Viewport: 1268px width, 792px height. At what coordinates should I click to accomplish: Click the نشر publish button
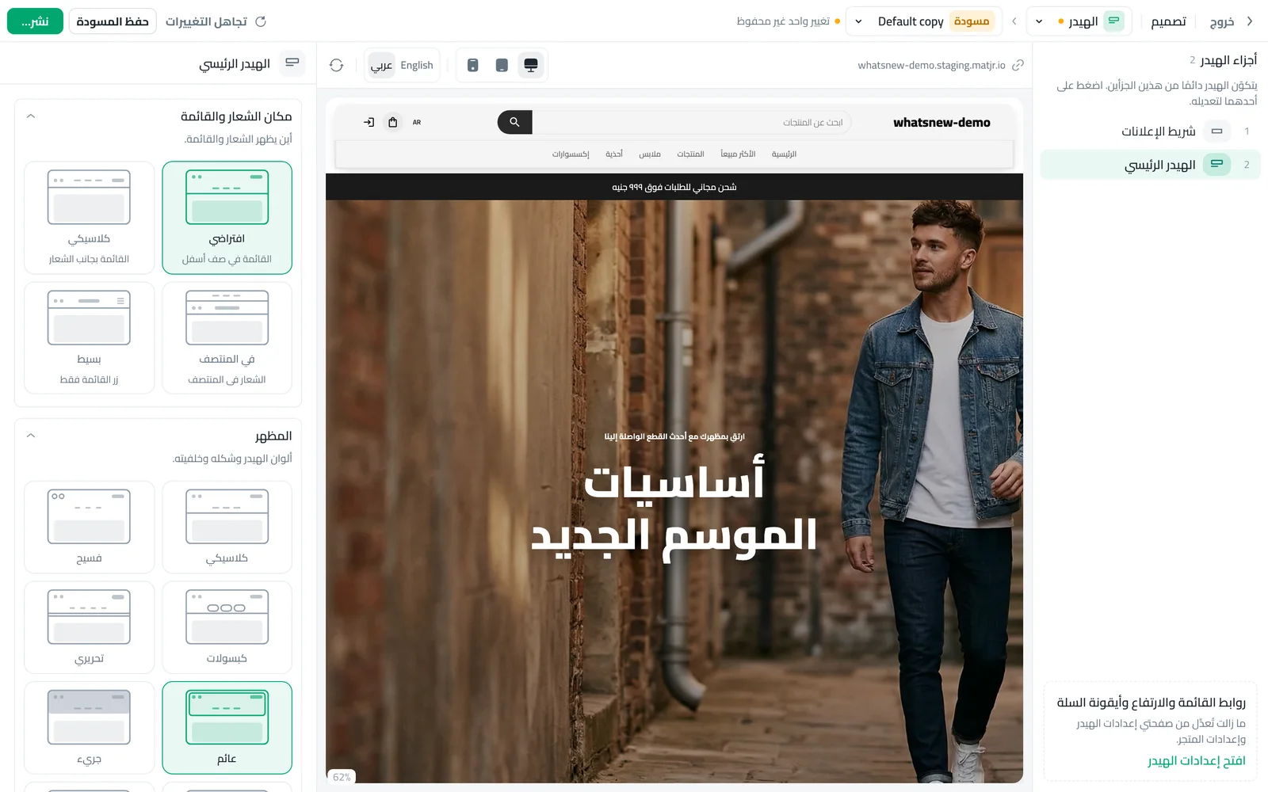[x=35, y=21]
